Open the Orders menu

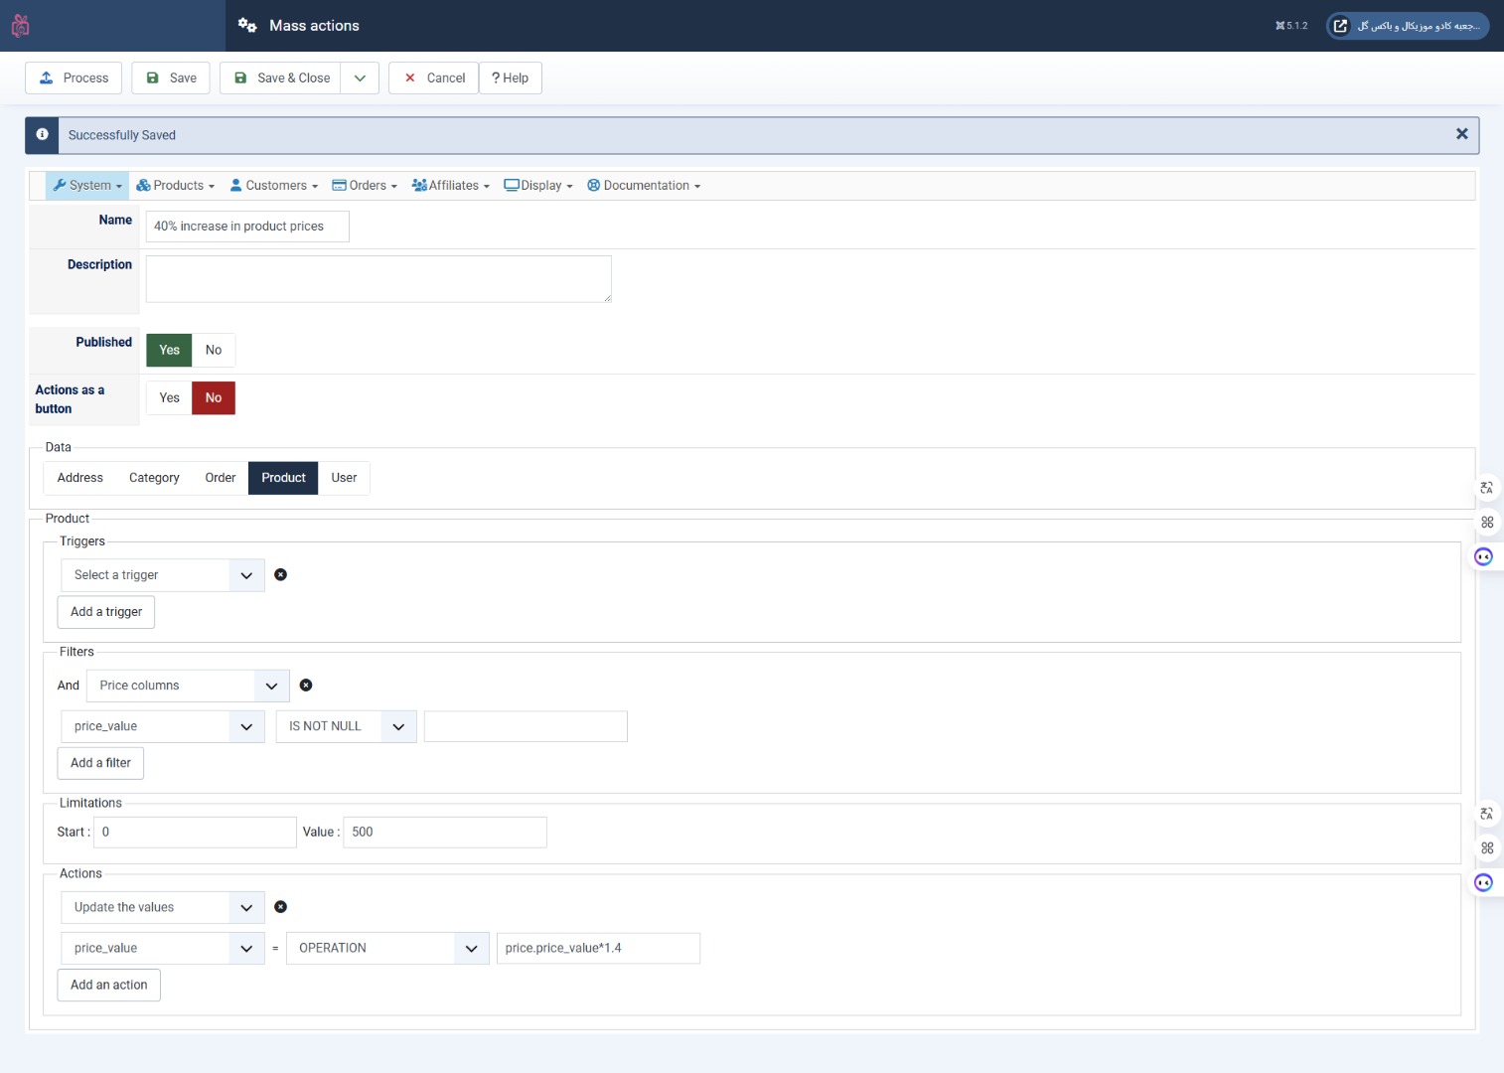365,186
